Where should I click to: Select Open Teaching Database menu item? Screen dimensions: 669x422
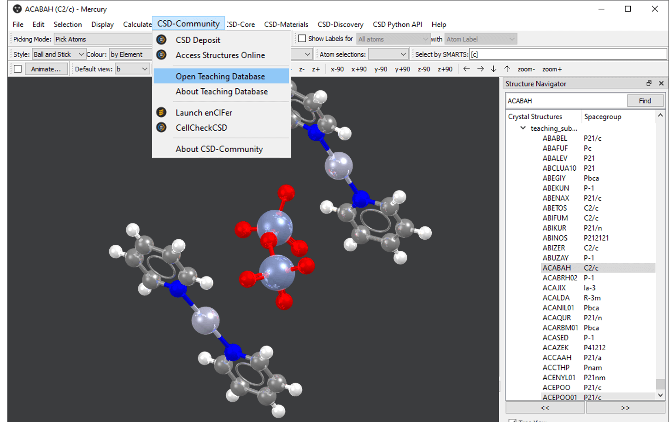(221, 76)
